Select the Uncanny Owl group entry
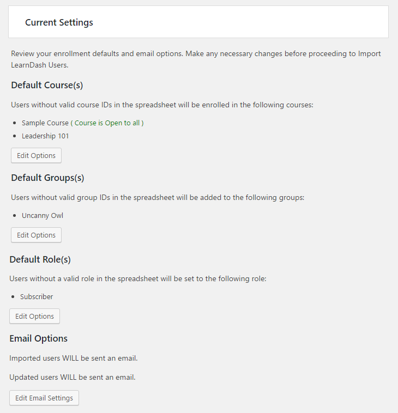 click(43, 215)
